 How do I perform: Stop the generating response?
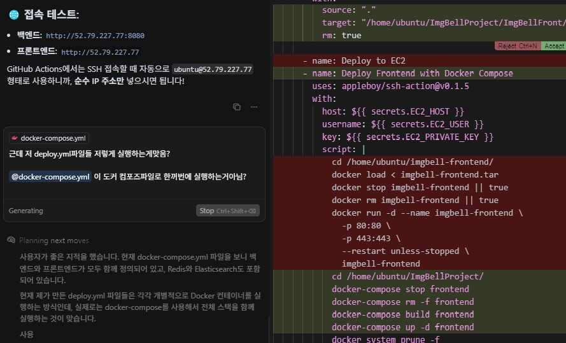(227, 211)
